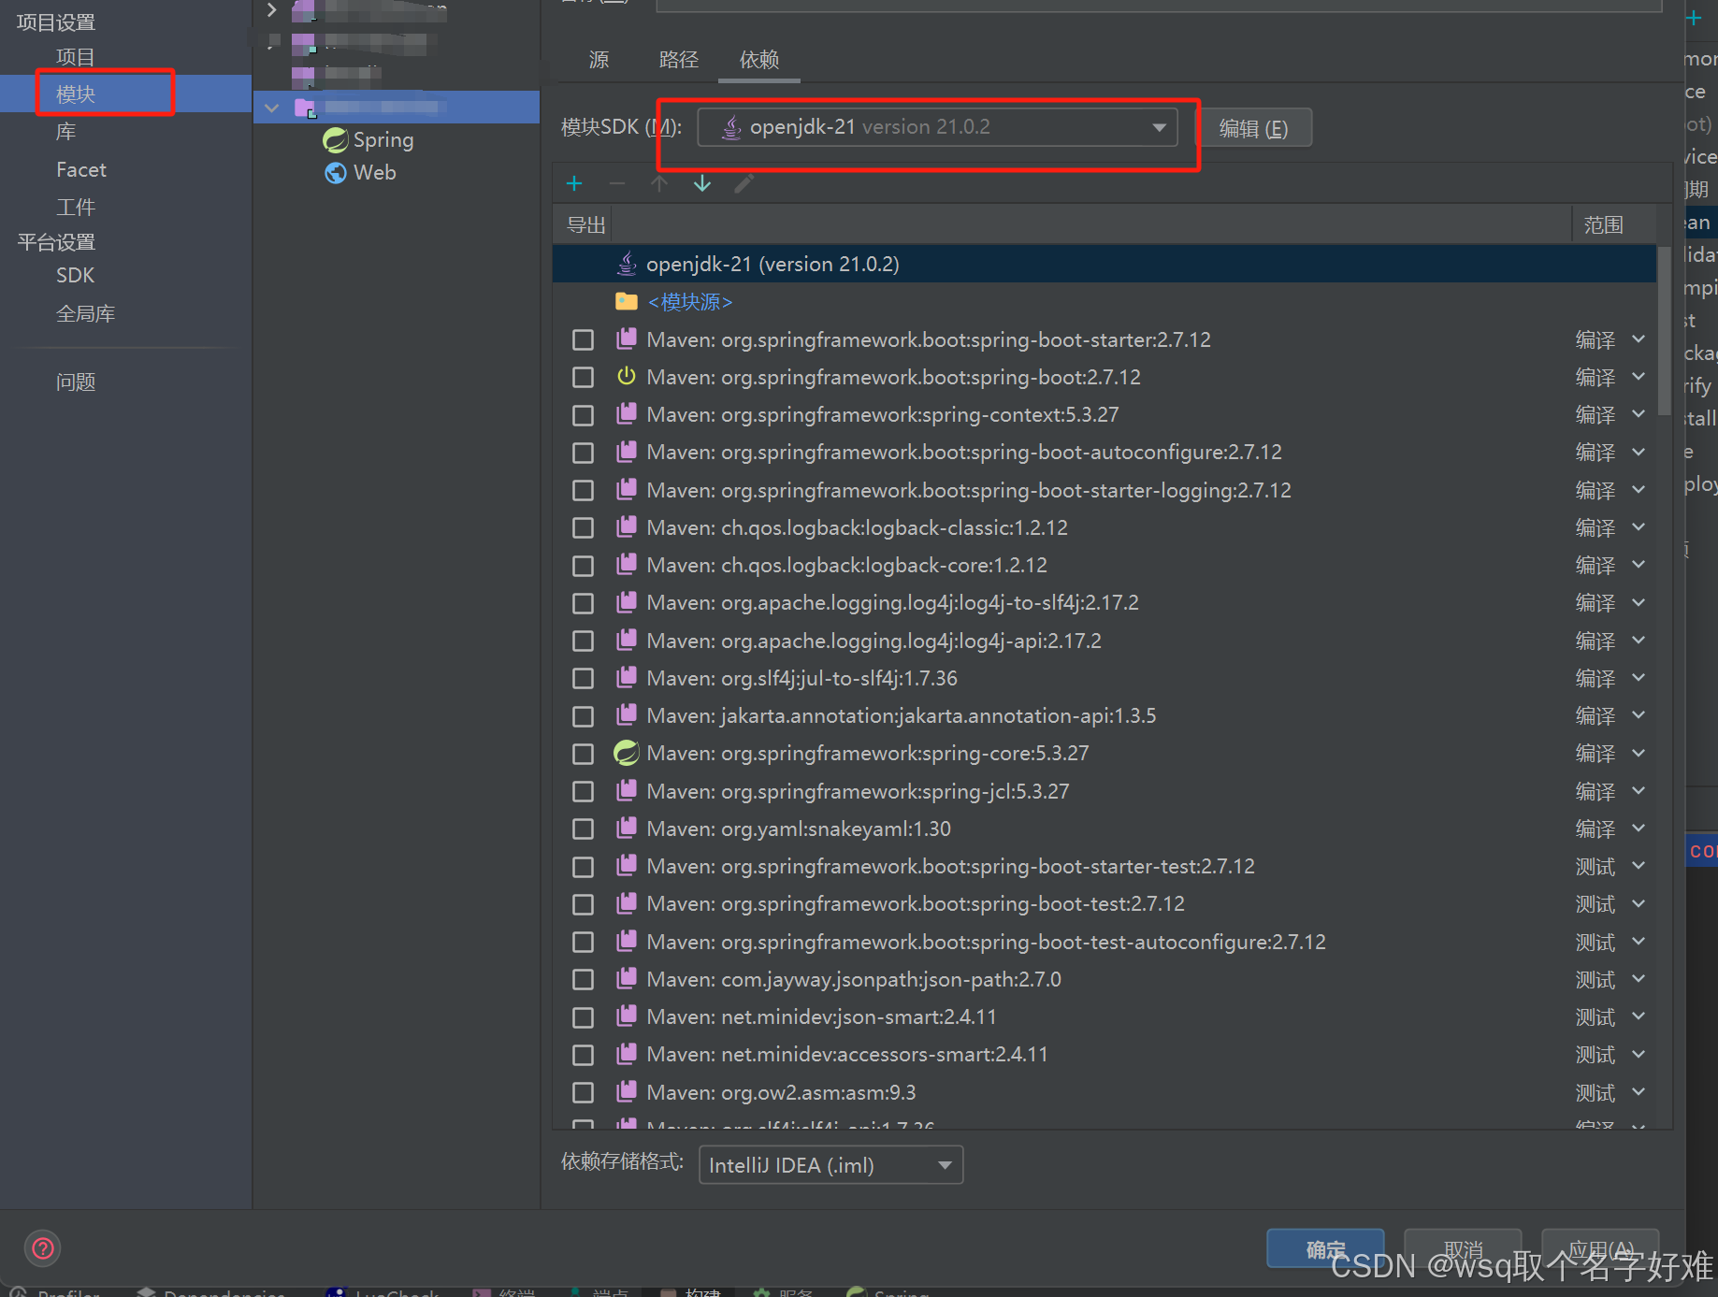Click the help question mark icon

[x=42, y=1248]
